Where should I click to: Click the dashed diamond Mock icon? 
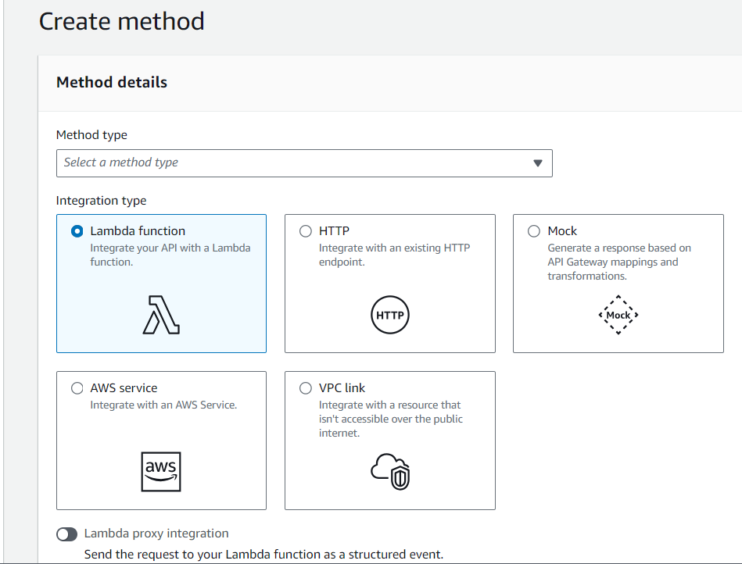tap(618, 315)
